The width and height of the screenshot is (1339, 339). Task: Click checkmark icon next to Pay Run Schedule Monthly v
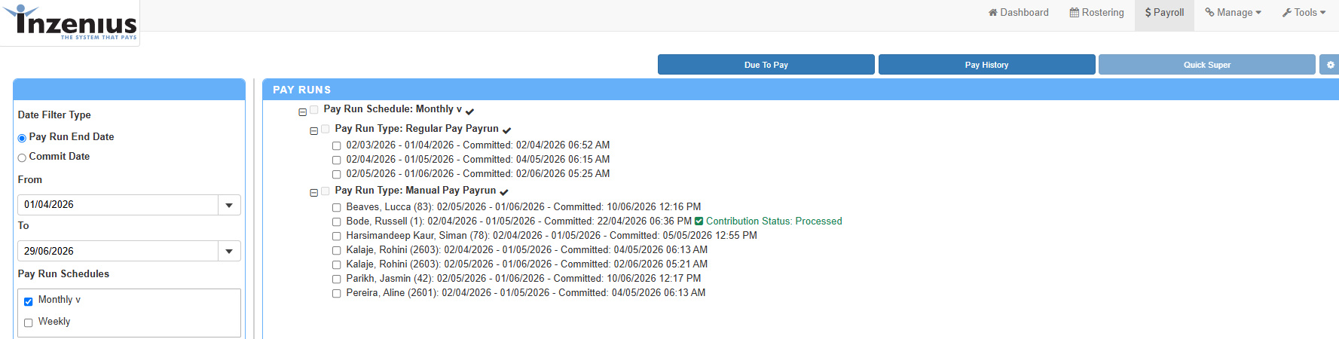coord(469,111)
